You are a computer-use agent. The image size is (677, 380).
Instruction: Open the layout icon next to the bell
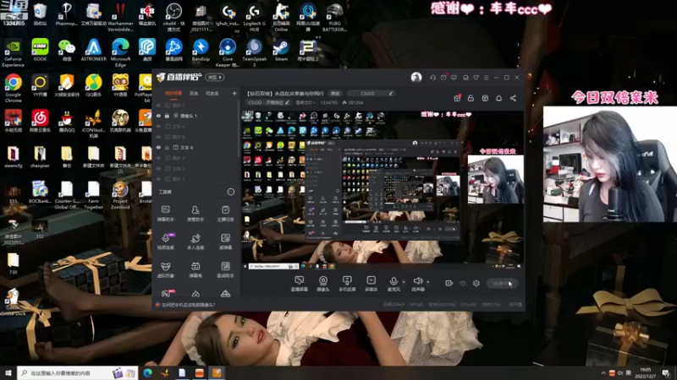(x=485, y=98)
